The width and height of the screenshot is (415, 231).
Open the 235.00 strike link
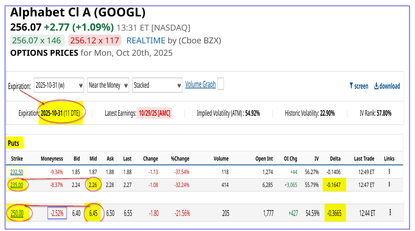(16, 185)
